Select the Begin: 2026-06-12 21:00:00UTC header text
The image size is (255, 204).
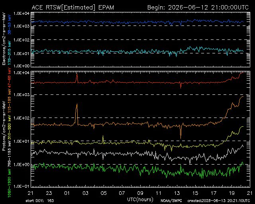(x=198, y=8)
